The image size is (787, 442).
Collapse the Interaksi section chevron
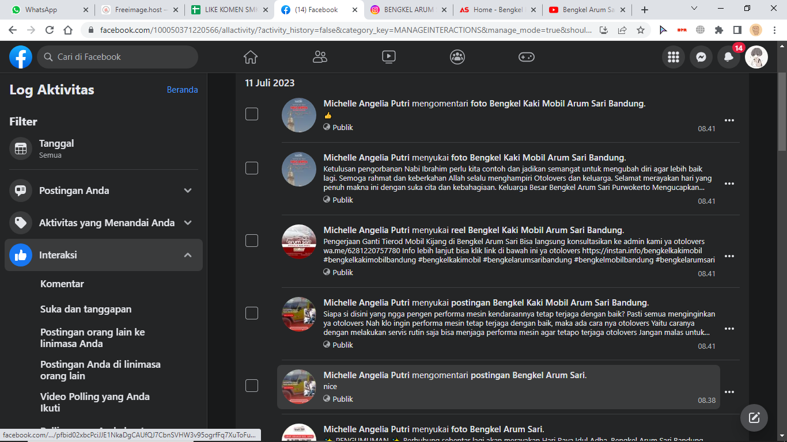click(x=188, y=255)
